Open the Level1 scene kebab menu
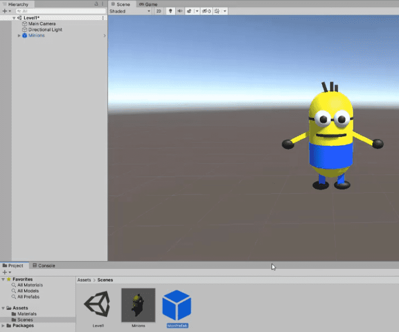399x332 pixels. click(103, 18)
